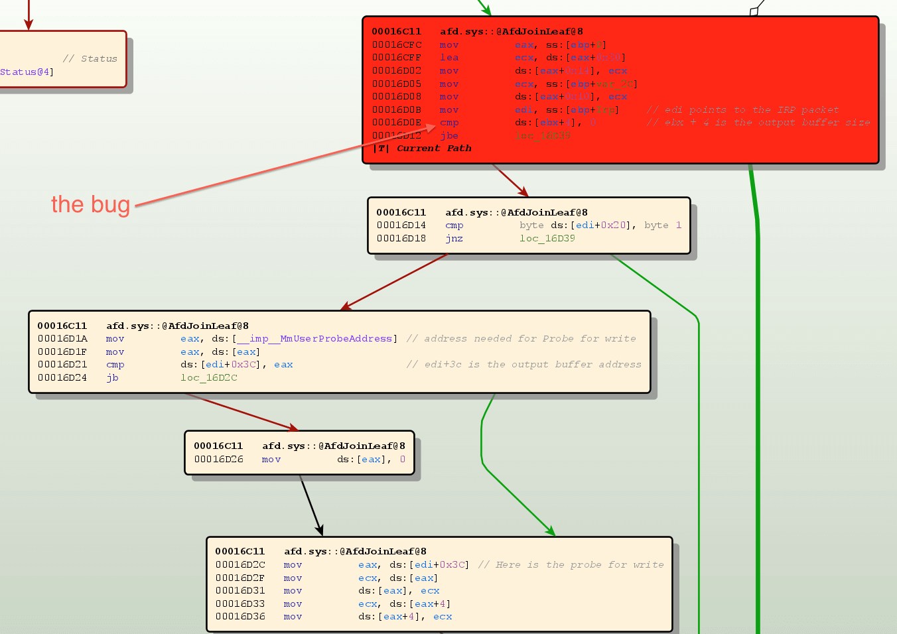
Task: Click address 00016D14 in the cmp byte node
Action: click(x=401, y=225)
